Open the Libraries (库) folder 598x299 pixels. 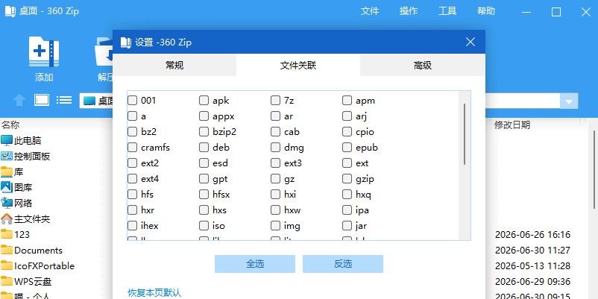click(x=12, y=172)
